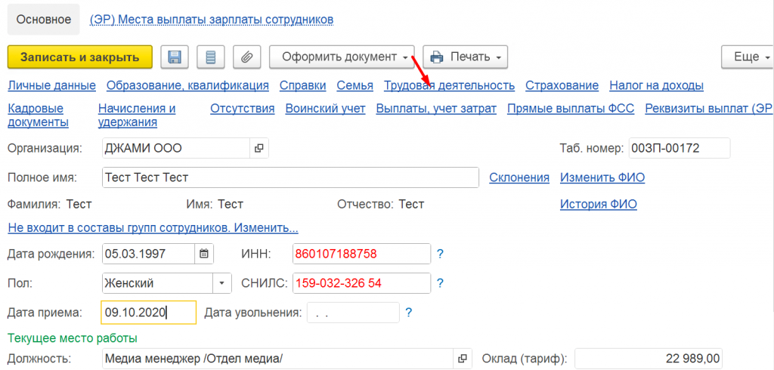The height and width of the screenshot is (370, 774).
Task: Click the Пол field showing Женский
Action: click(x=158, y=284)
